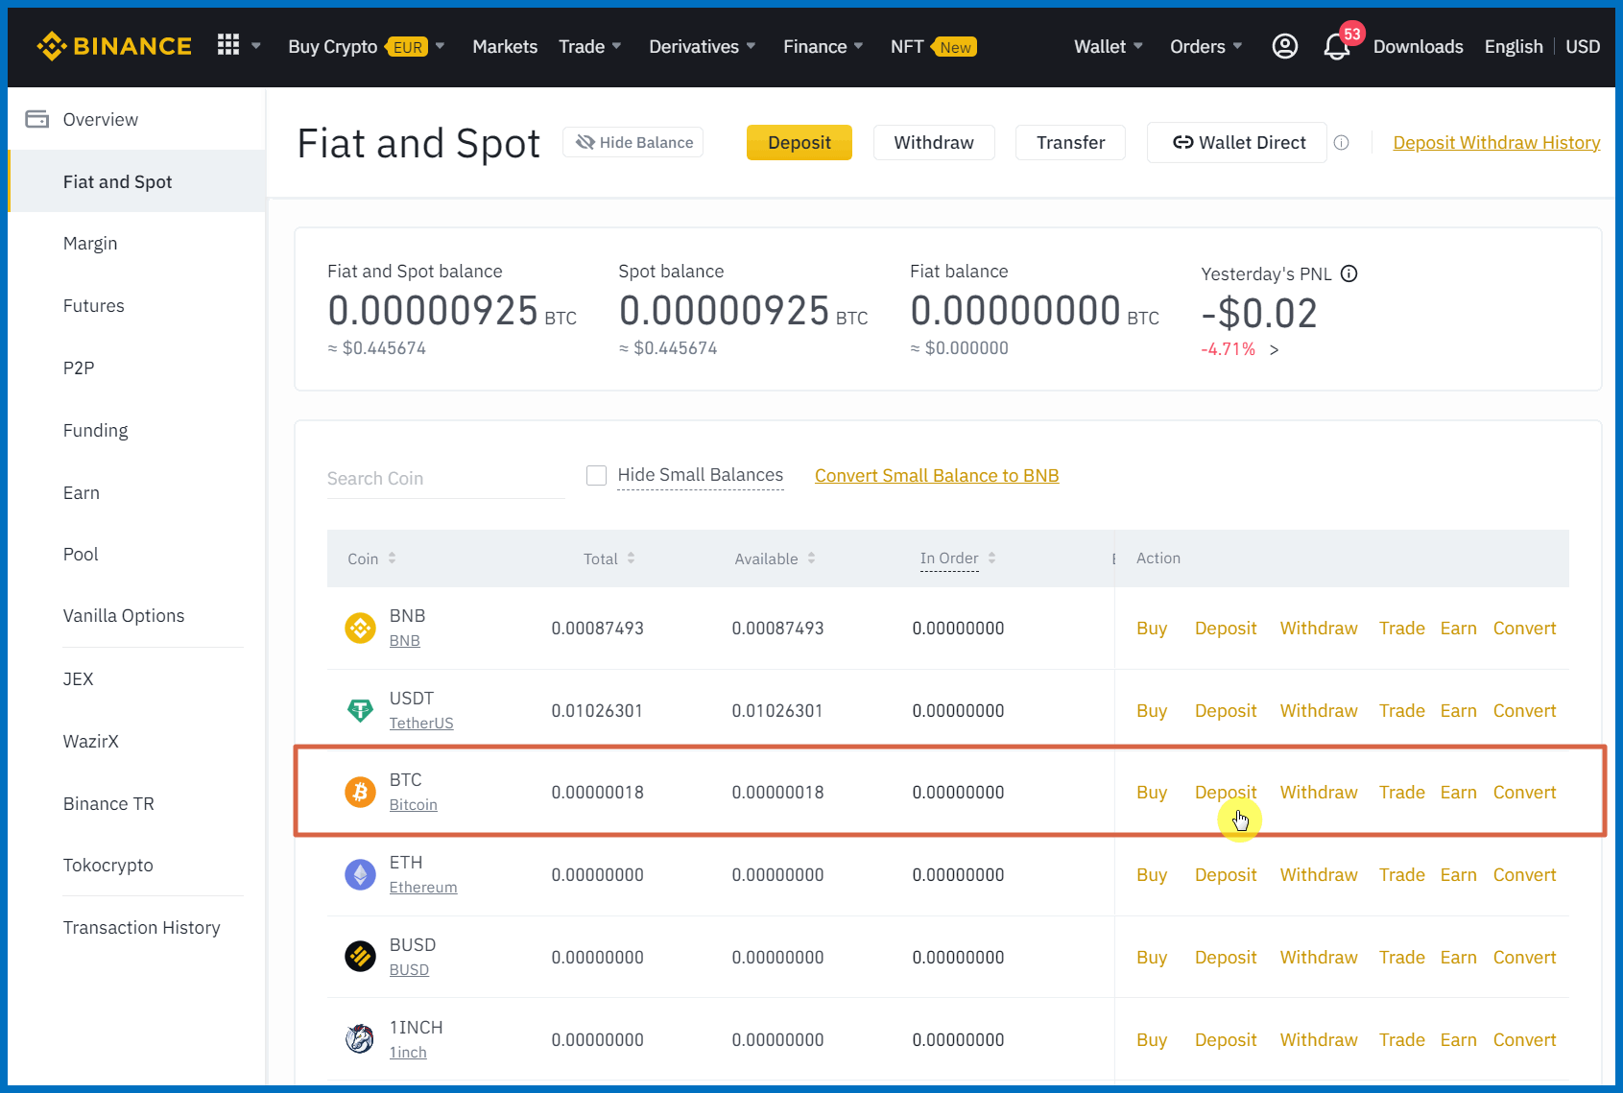The height and width of the screenshot is (1093, 1623).
Task: Open the Orders dropdown menu
Action: pyautogui.click(x=1205, y=47)
